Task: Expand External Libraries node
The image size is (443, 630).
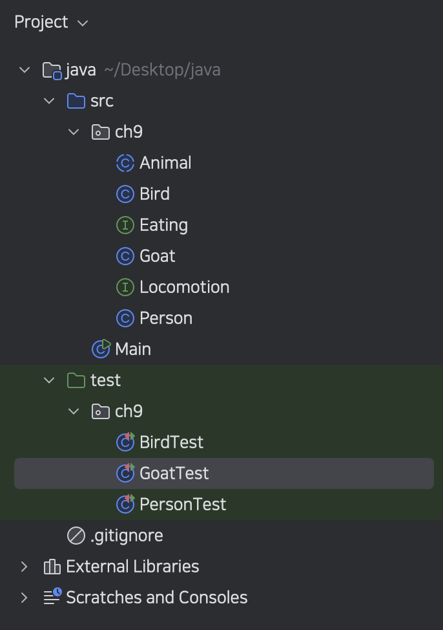Action: 25,567
